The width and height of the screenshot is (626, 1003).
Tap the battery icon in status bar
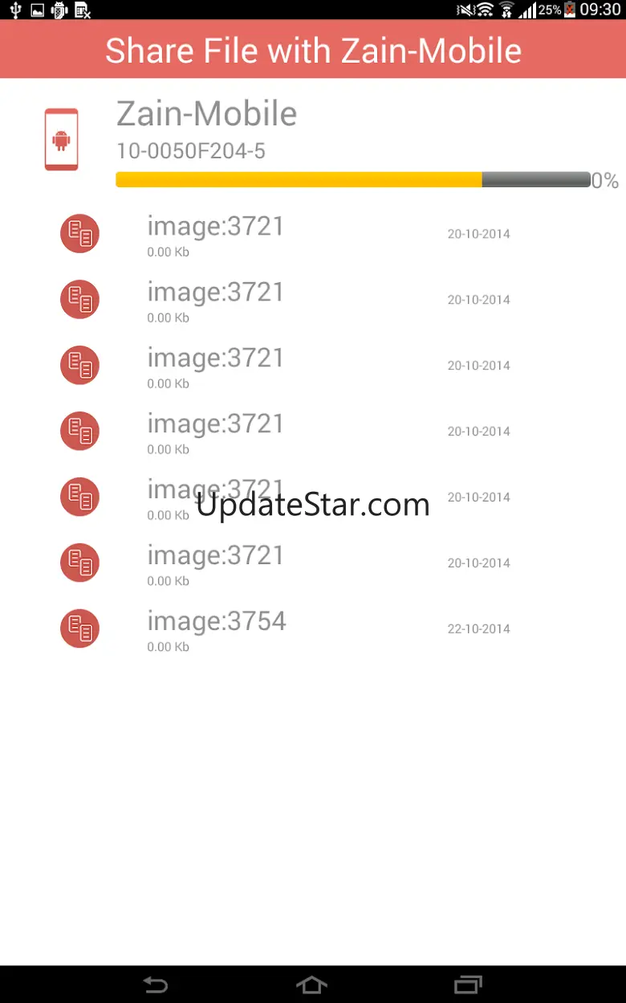pos(570,10)
